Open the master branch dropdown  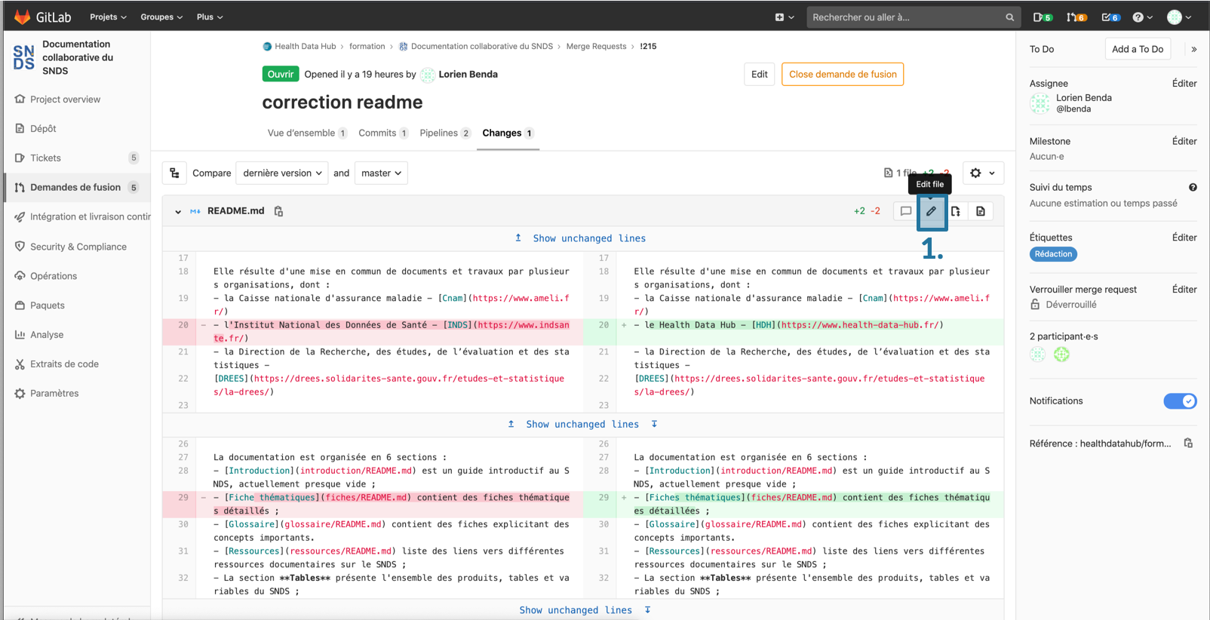[x=381, y=173]
